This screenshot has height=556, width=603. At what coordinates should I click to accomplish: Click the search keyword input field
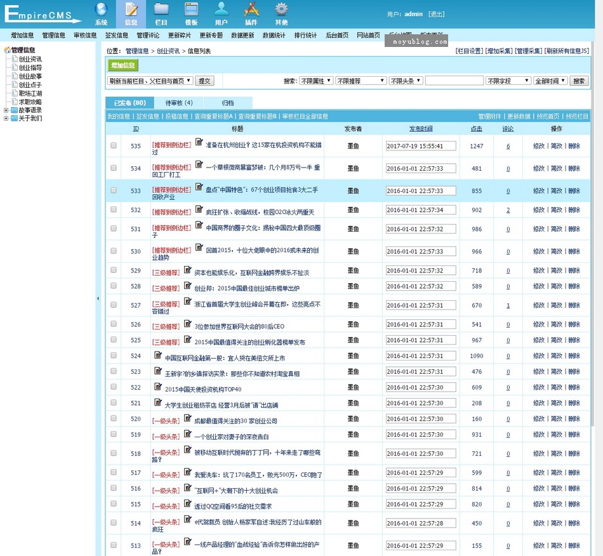point(454,81)
